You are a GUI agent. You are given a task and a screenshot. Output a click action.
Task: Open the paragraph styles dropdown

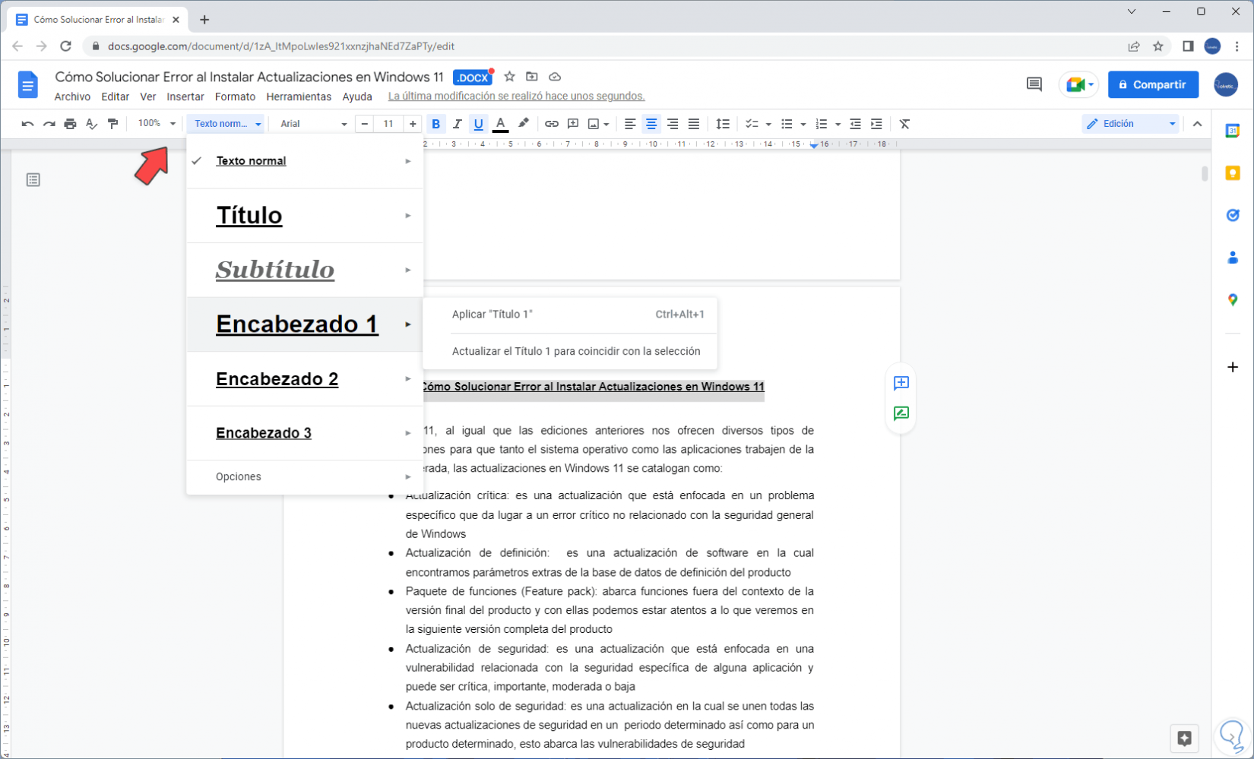226,124
